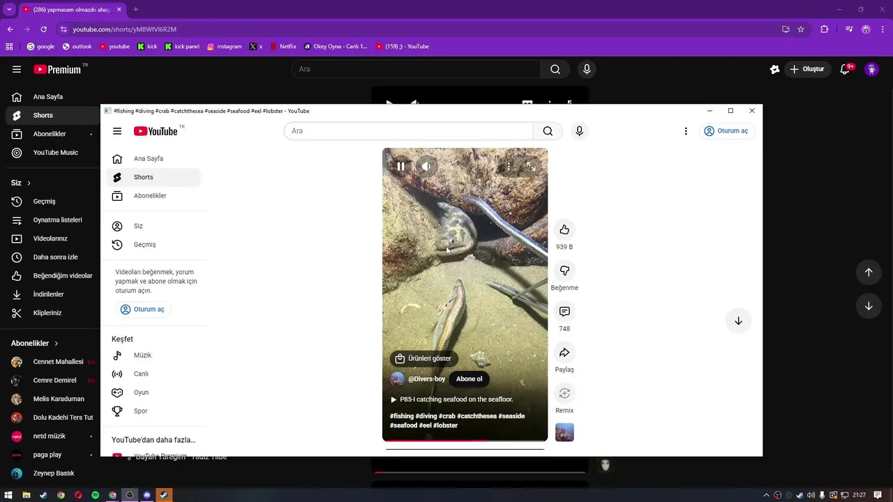Expand the Siz section chevron in the background sidebar
This screenshot has height=502, width=893.
[x=29, y=183]
